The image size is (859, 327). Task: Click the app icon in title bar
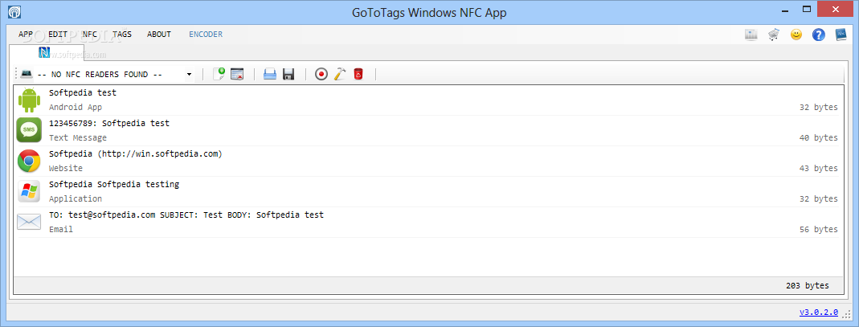coord(14,11)
